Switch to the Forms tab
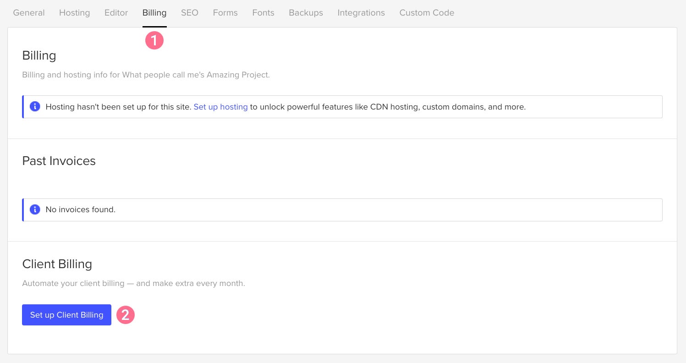This screenshot has height=363, width=686. 225,13
